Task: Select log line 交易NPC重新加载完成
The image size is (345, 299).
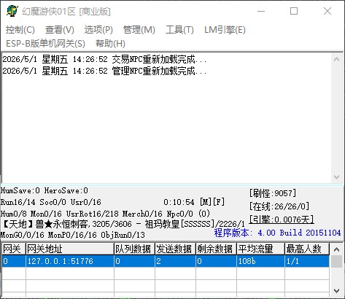Action: click(x=104, y=59)
